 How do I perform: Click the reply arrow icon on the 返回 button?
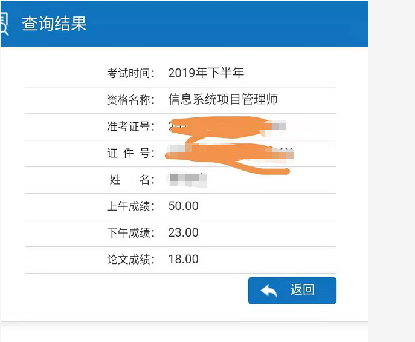269,291
